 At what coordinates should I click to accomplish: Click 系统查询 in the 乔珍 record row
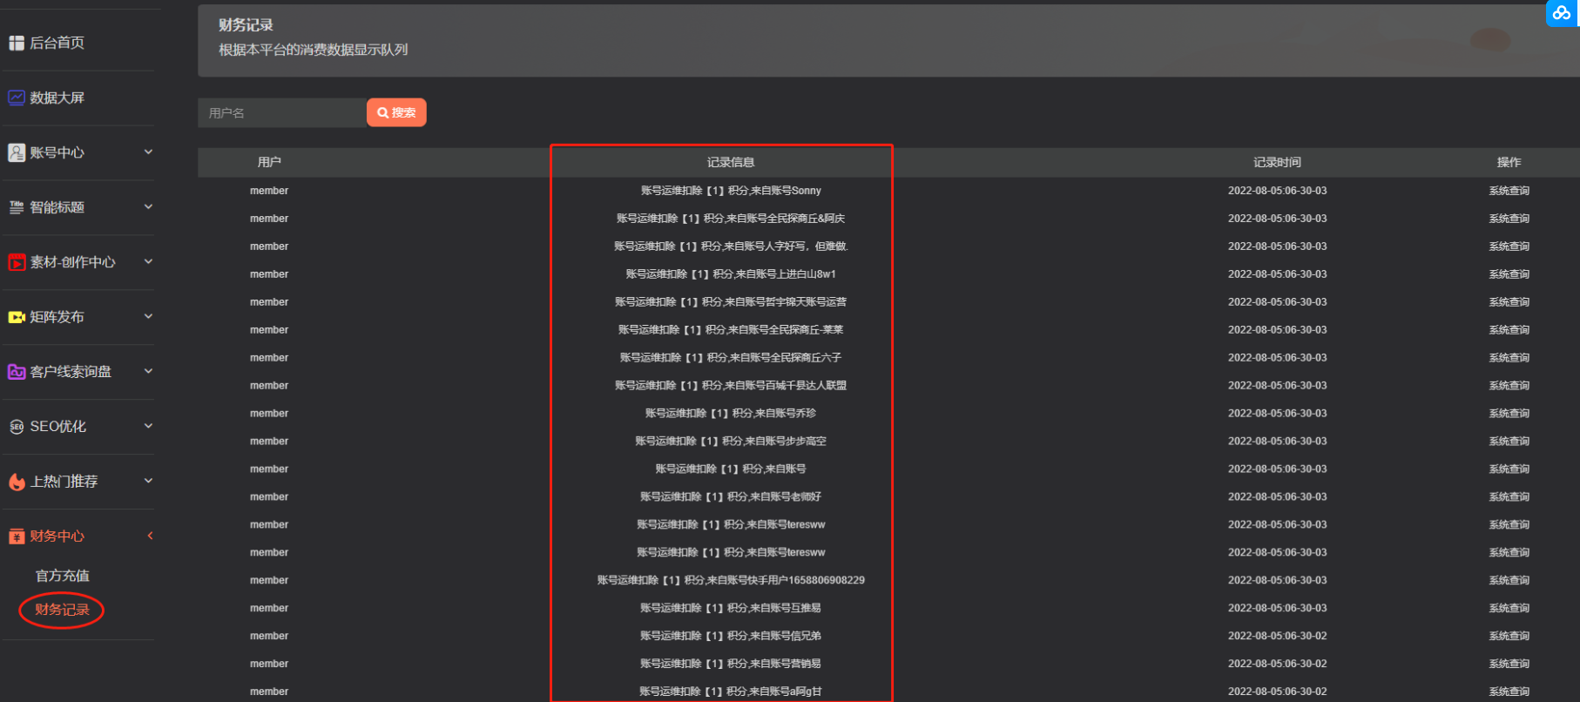[1509, 414]
